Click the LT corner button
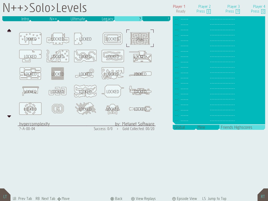This screenshot has height=201, width=268. [5, 195]
